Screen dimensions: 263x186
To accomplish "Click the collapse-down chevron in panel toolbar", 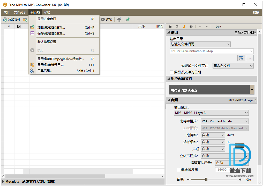I will coord(200,27).
